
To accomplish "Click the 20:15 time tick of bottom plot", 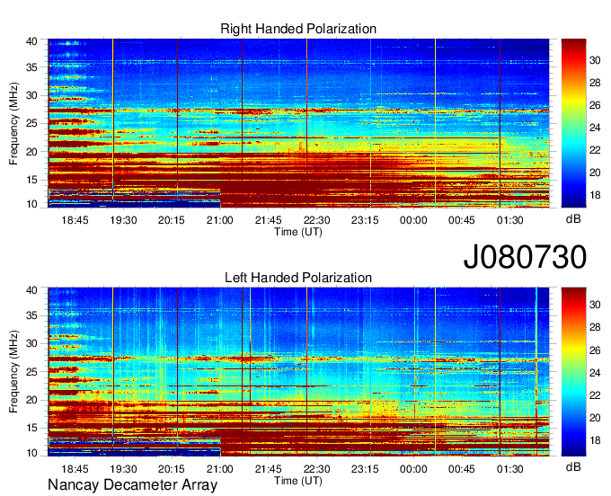I will [172, 469].
